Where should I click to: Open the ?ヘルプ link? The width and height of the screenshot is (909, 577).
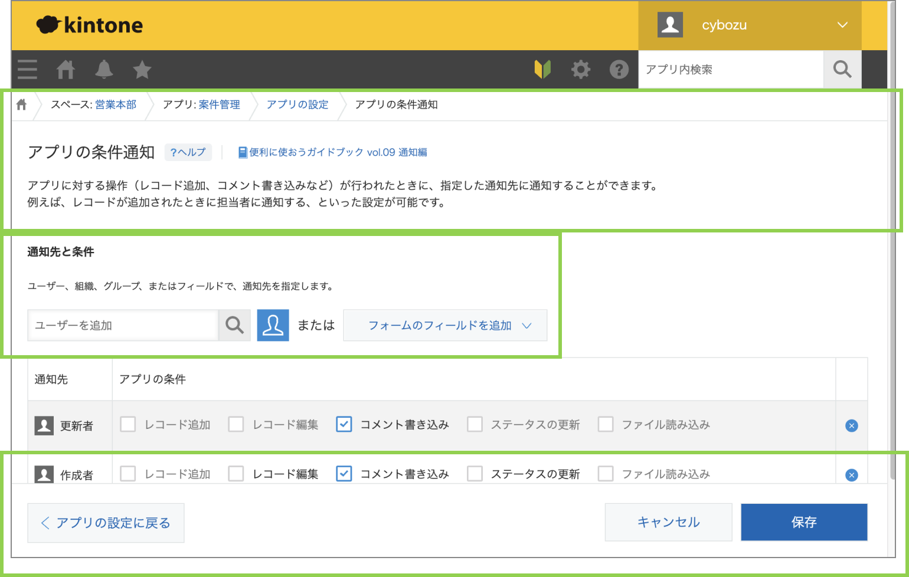click(x=188, y=152)
